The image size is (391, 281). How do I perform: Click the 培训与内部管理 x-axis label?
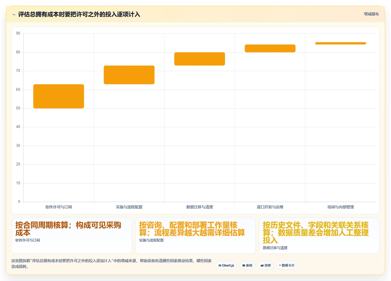(x=341, y=207)
